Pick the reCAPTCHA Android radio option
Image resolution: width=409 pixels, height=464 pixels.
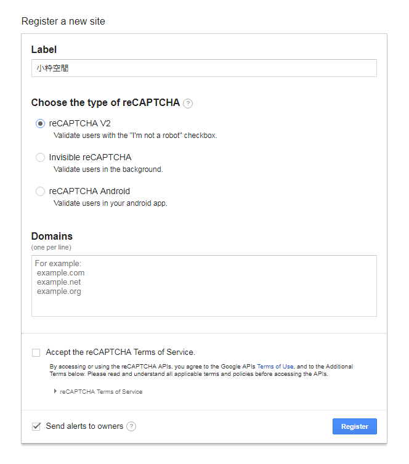[41, 191]
